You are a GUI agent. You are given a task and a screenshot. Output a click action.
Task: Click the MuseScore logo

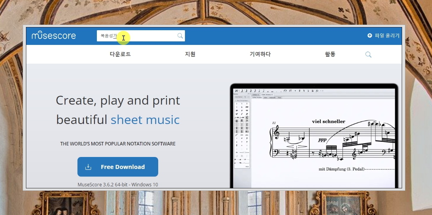(54, 35)
